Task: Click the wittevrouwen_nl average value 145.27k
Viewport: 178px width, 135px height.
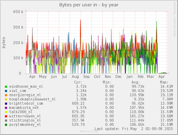Action: click(137, 116)
